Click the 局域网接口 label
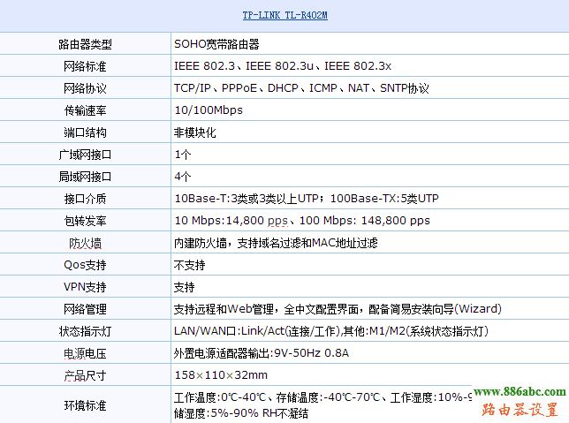 click(86, 177)
